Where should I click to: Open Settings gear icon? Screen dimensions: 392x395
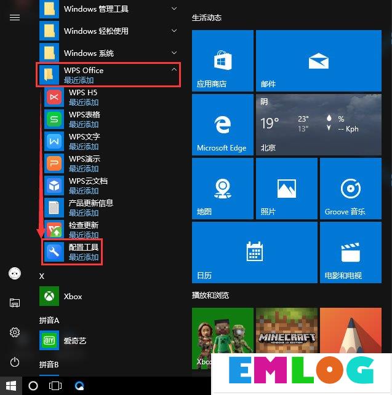click(15, 332)
